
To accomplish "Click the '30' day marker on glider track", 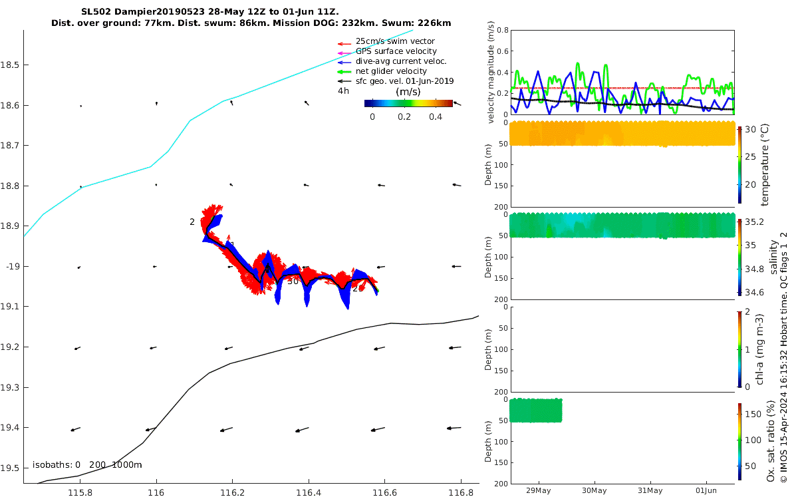I will tap(293, 281).
